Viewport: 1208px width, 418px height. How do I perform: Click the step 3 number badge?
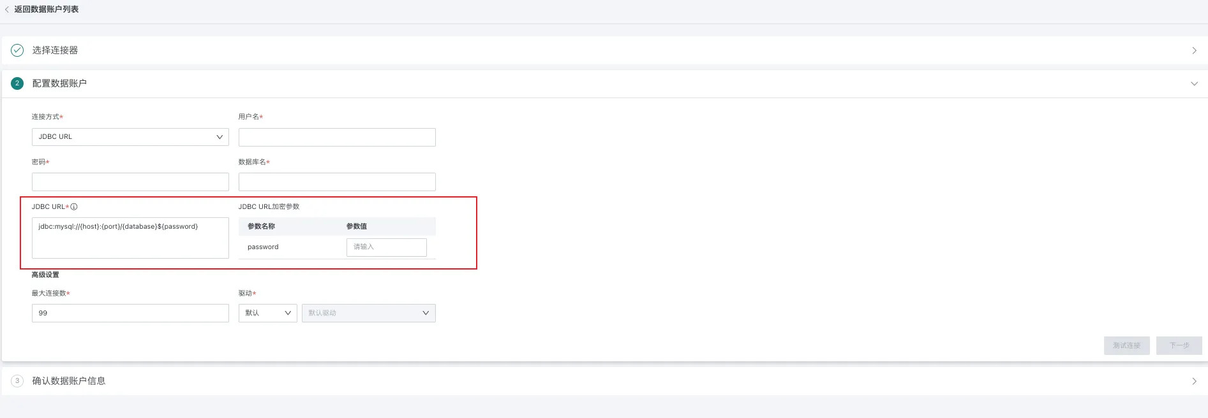(x=17, y=381)
